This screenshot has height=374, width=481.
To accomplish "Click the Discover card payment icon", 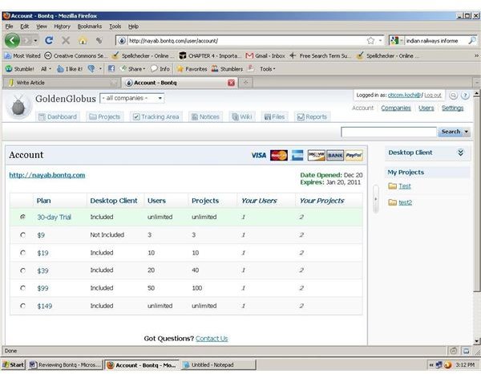I will point(317,156).
